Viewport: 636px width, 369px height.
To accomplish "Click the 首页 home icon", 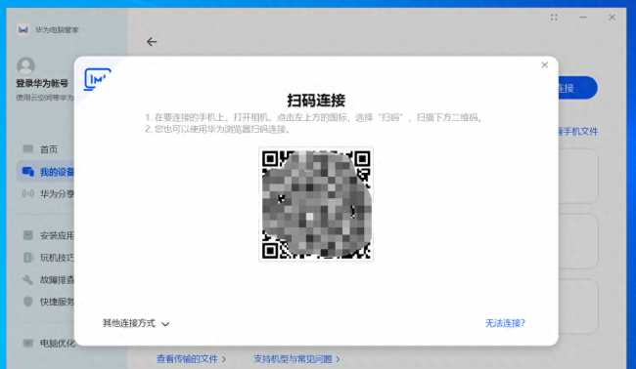I will 28,149.
